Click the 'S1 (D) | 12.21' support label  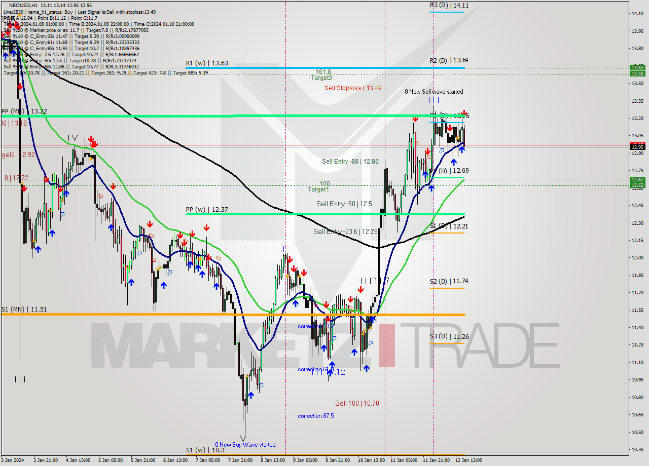click(x=449, y=226)
